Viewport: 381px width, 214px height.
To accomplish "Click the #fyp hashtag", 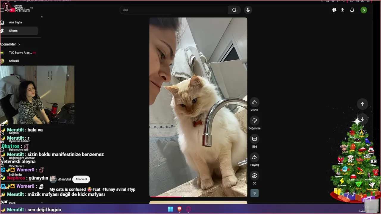I will tap(131, 189).
